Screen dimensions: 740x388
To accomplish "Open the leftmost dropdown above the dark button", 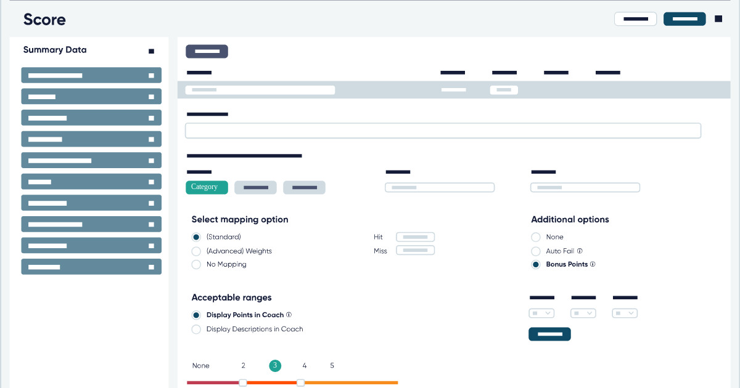I will [x=541, y=313].
